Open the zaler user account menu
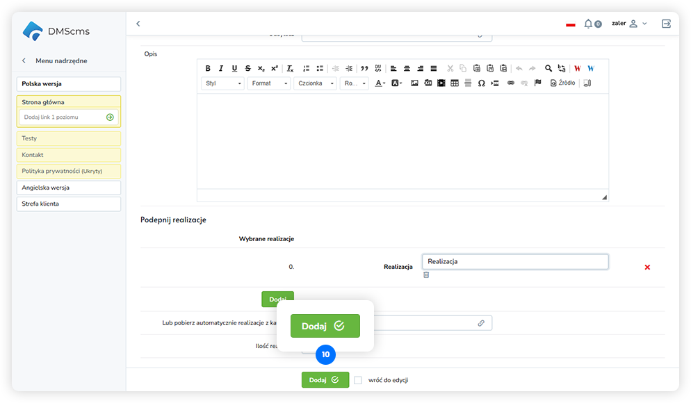Screen dimensions: 691x403 (x=629, y=24)
